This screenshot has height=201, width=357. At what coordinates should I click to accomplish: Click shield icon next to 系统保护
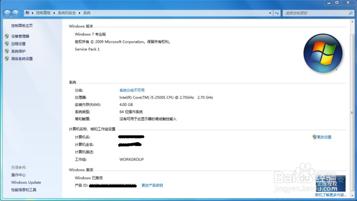(7, 51)
